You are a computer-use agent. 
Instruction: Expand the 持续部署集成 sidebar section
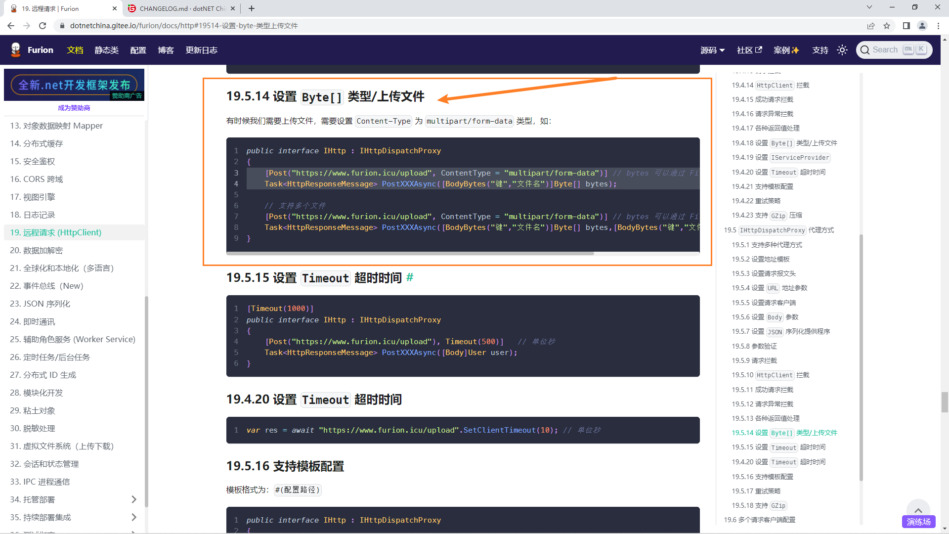coord(133,517)
